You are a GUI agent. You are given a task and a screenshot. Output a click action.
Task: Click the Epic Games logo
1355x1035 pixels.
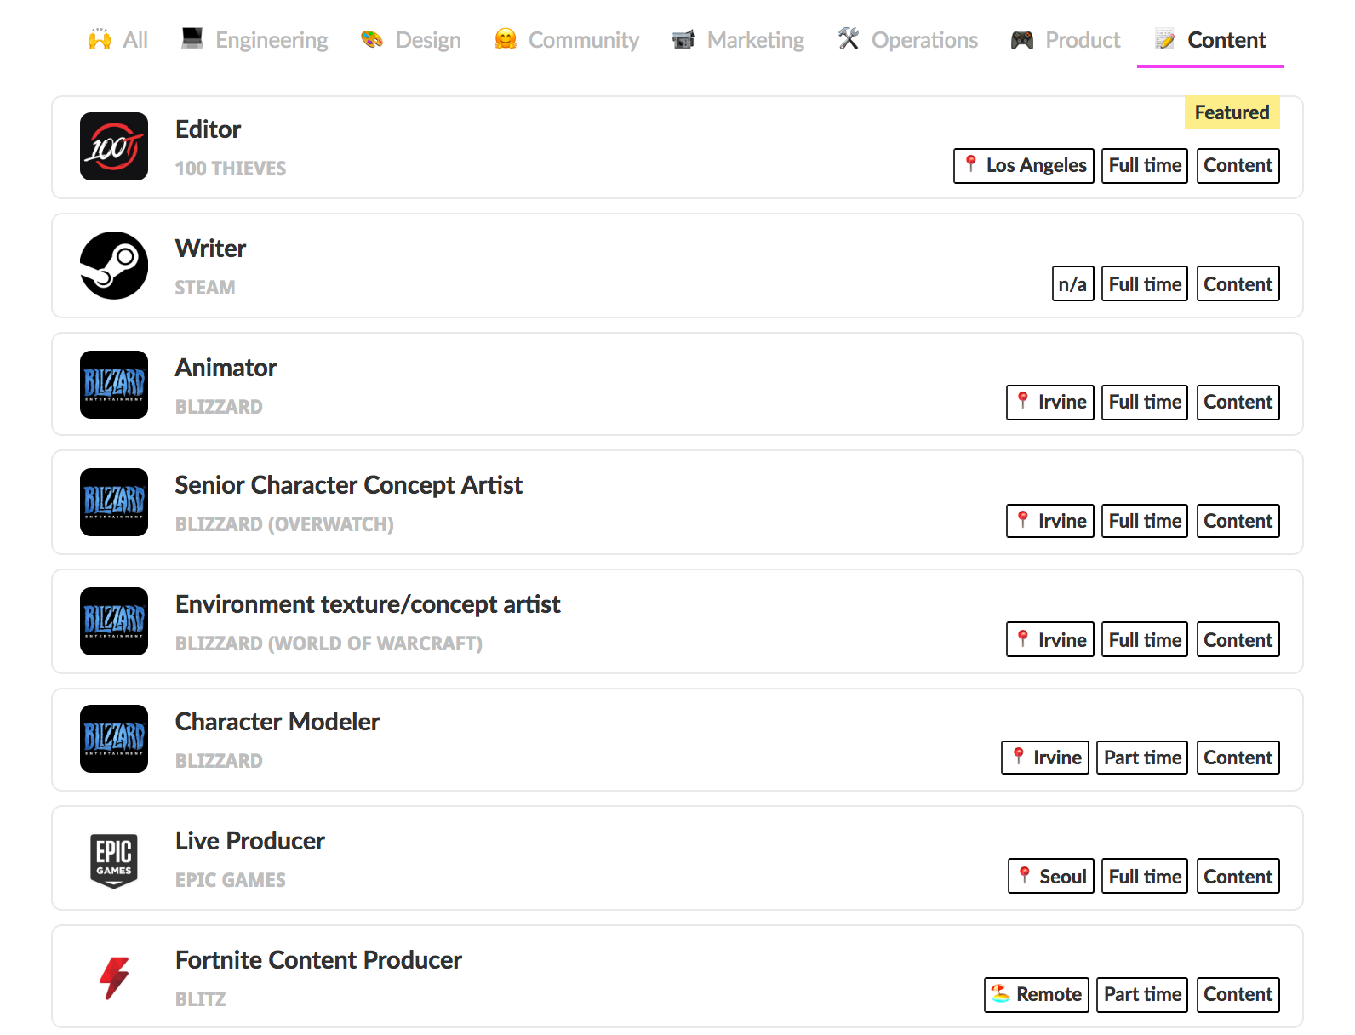tap(114, 860)
